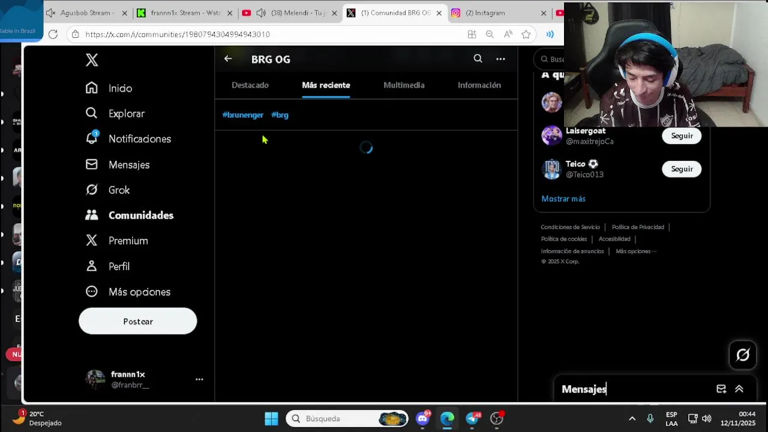Activate read aloud icon in address bar
768x432 pixels.
pos(508,34)
